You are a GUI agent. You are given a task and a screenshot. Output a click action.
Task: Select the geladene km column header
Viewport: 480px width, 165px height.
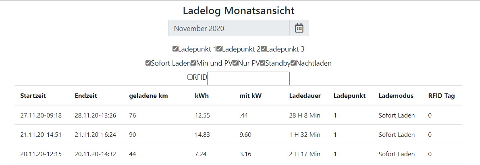[148, 96]
